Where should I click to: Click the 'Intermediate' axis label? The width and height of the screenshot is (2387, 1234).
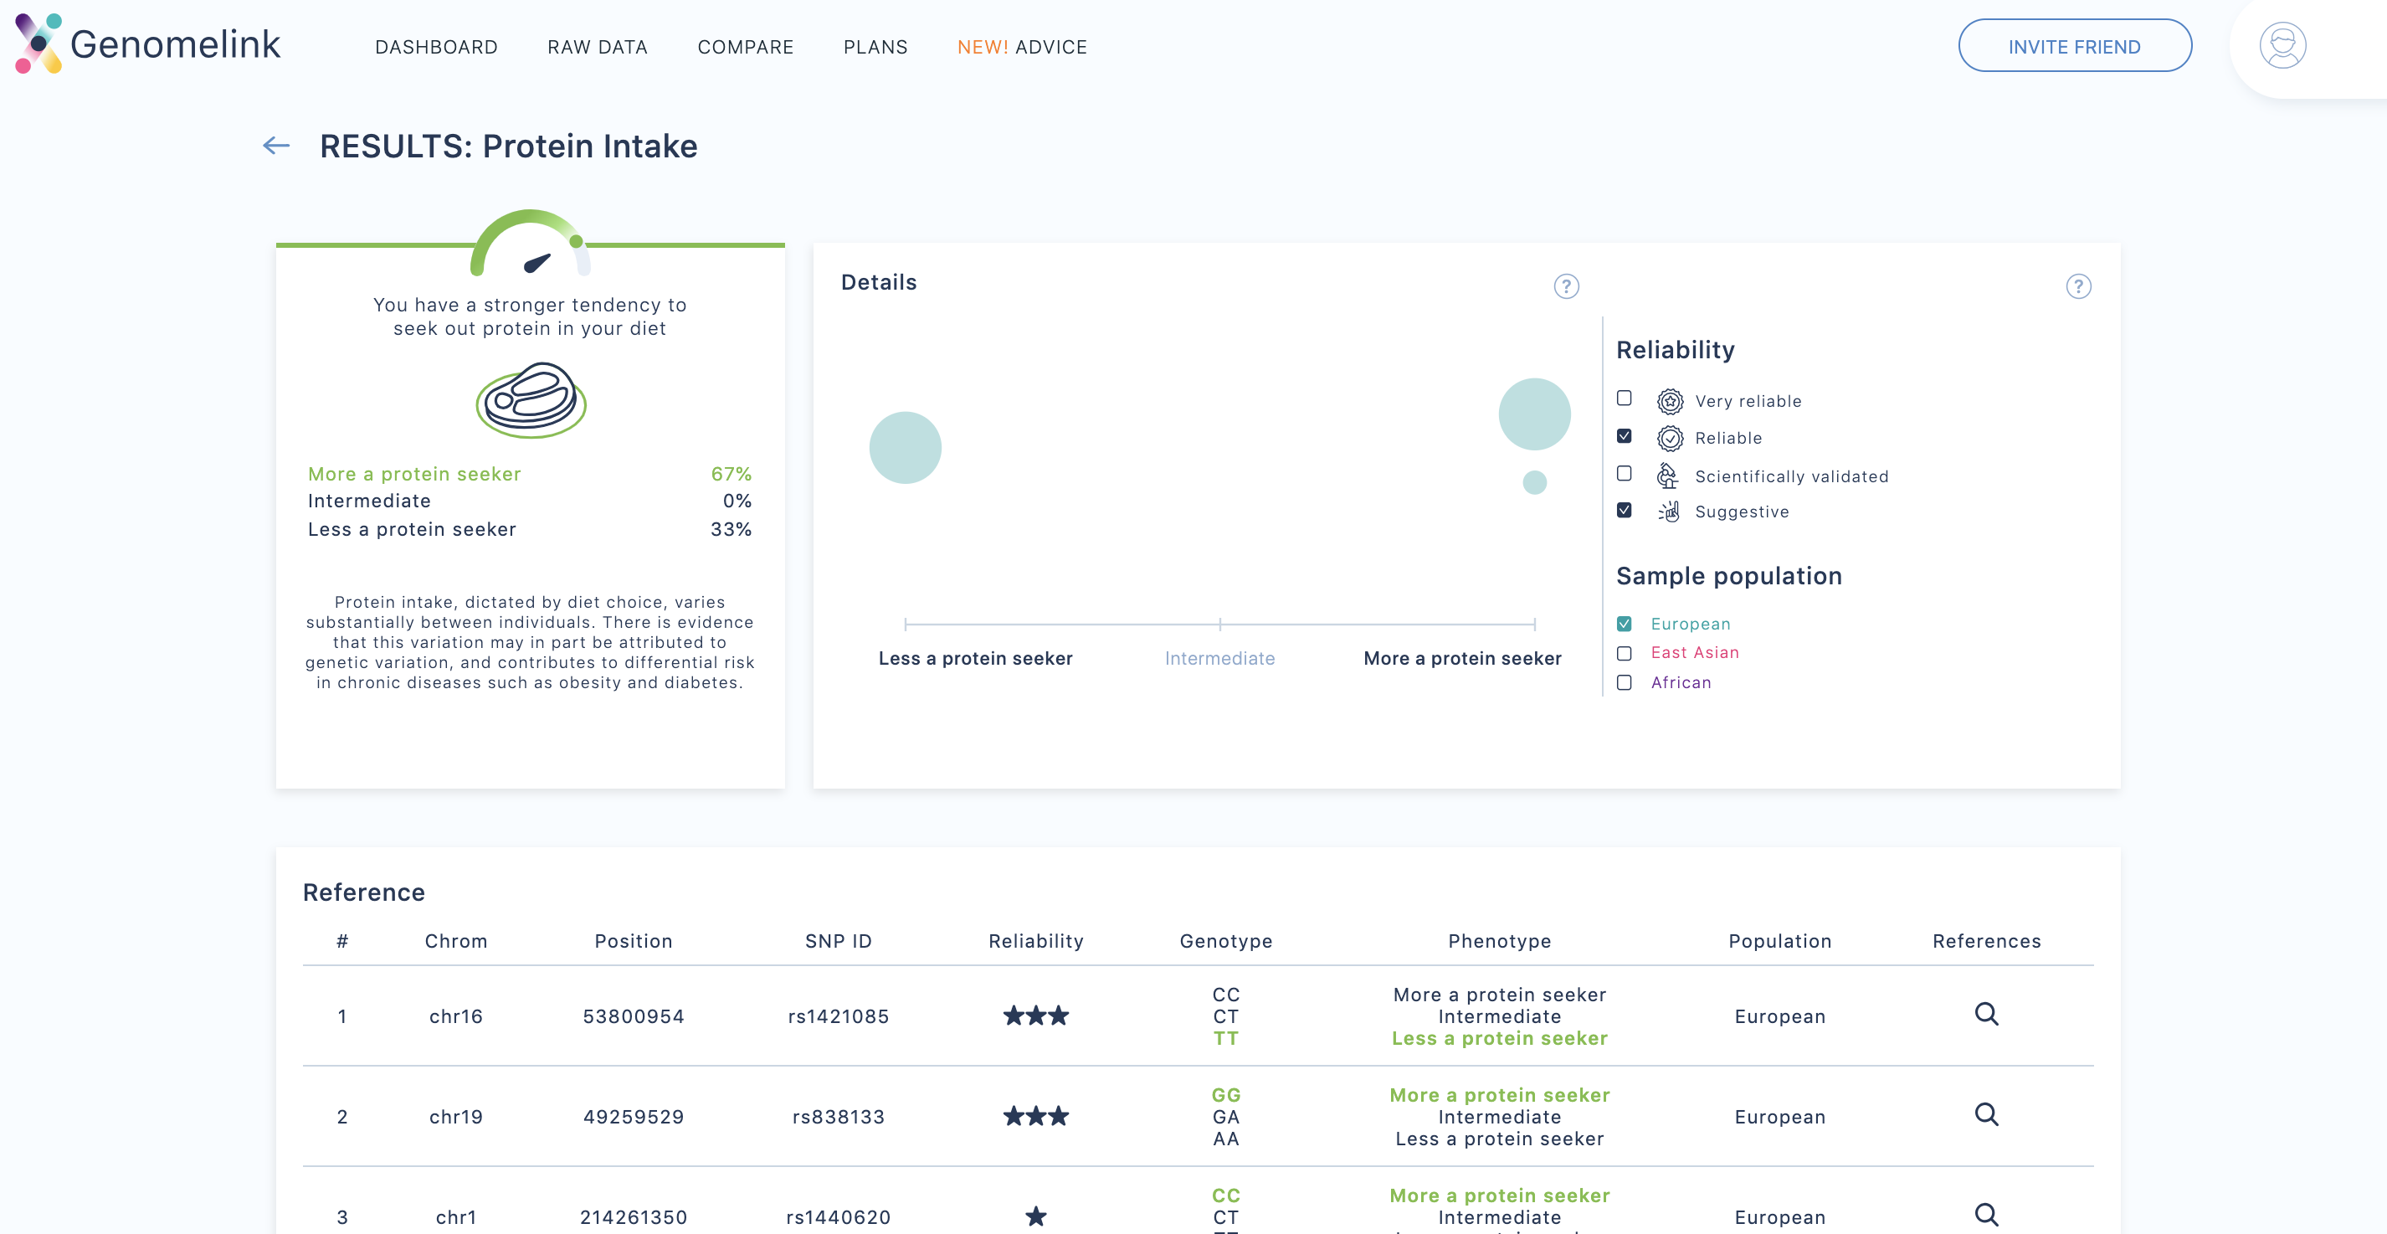click(1219, 658)
